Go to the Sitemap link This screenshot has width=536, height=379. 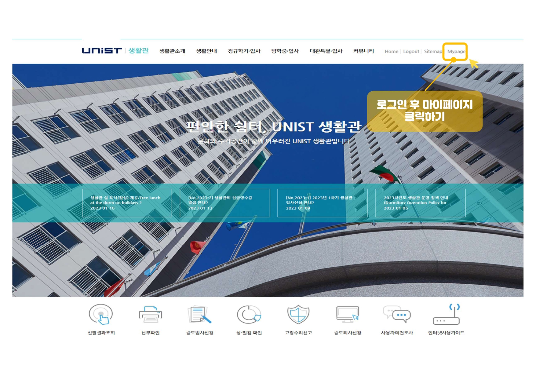click(433, 51)
